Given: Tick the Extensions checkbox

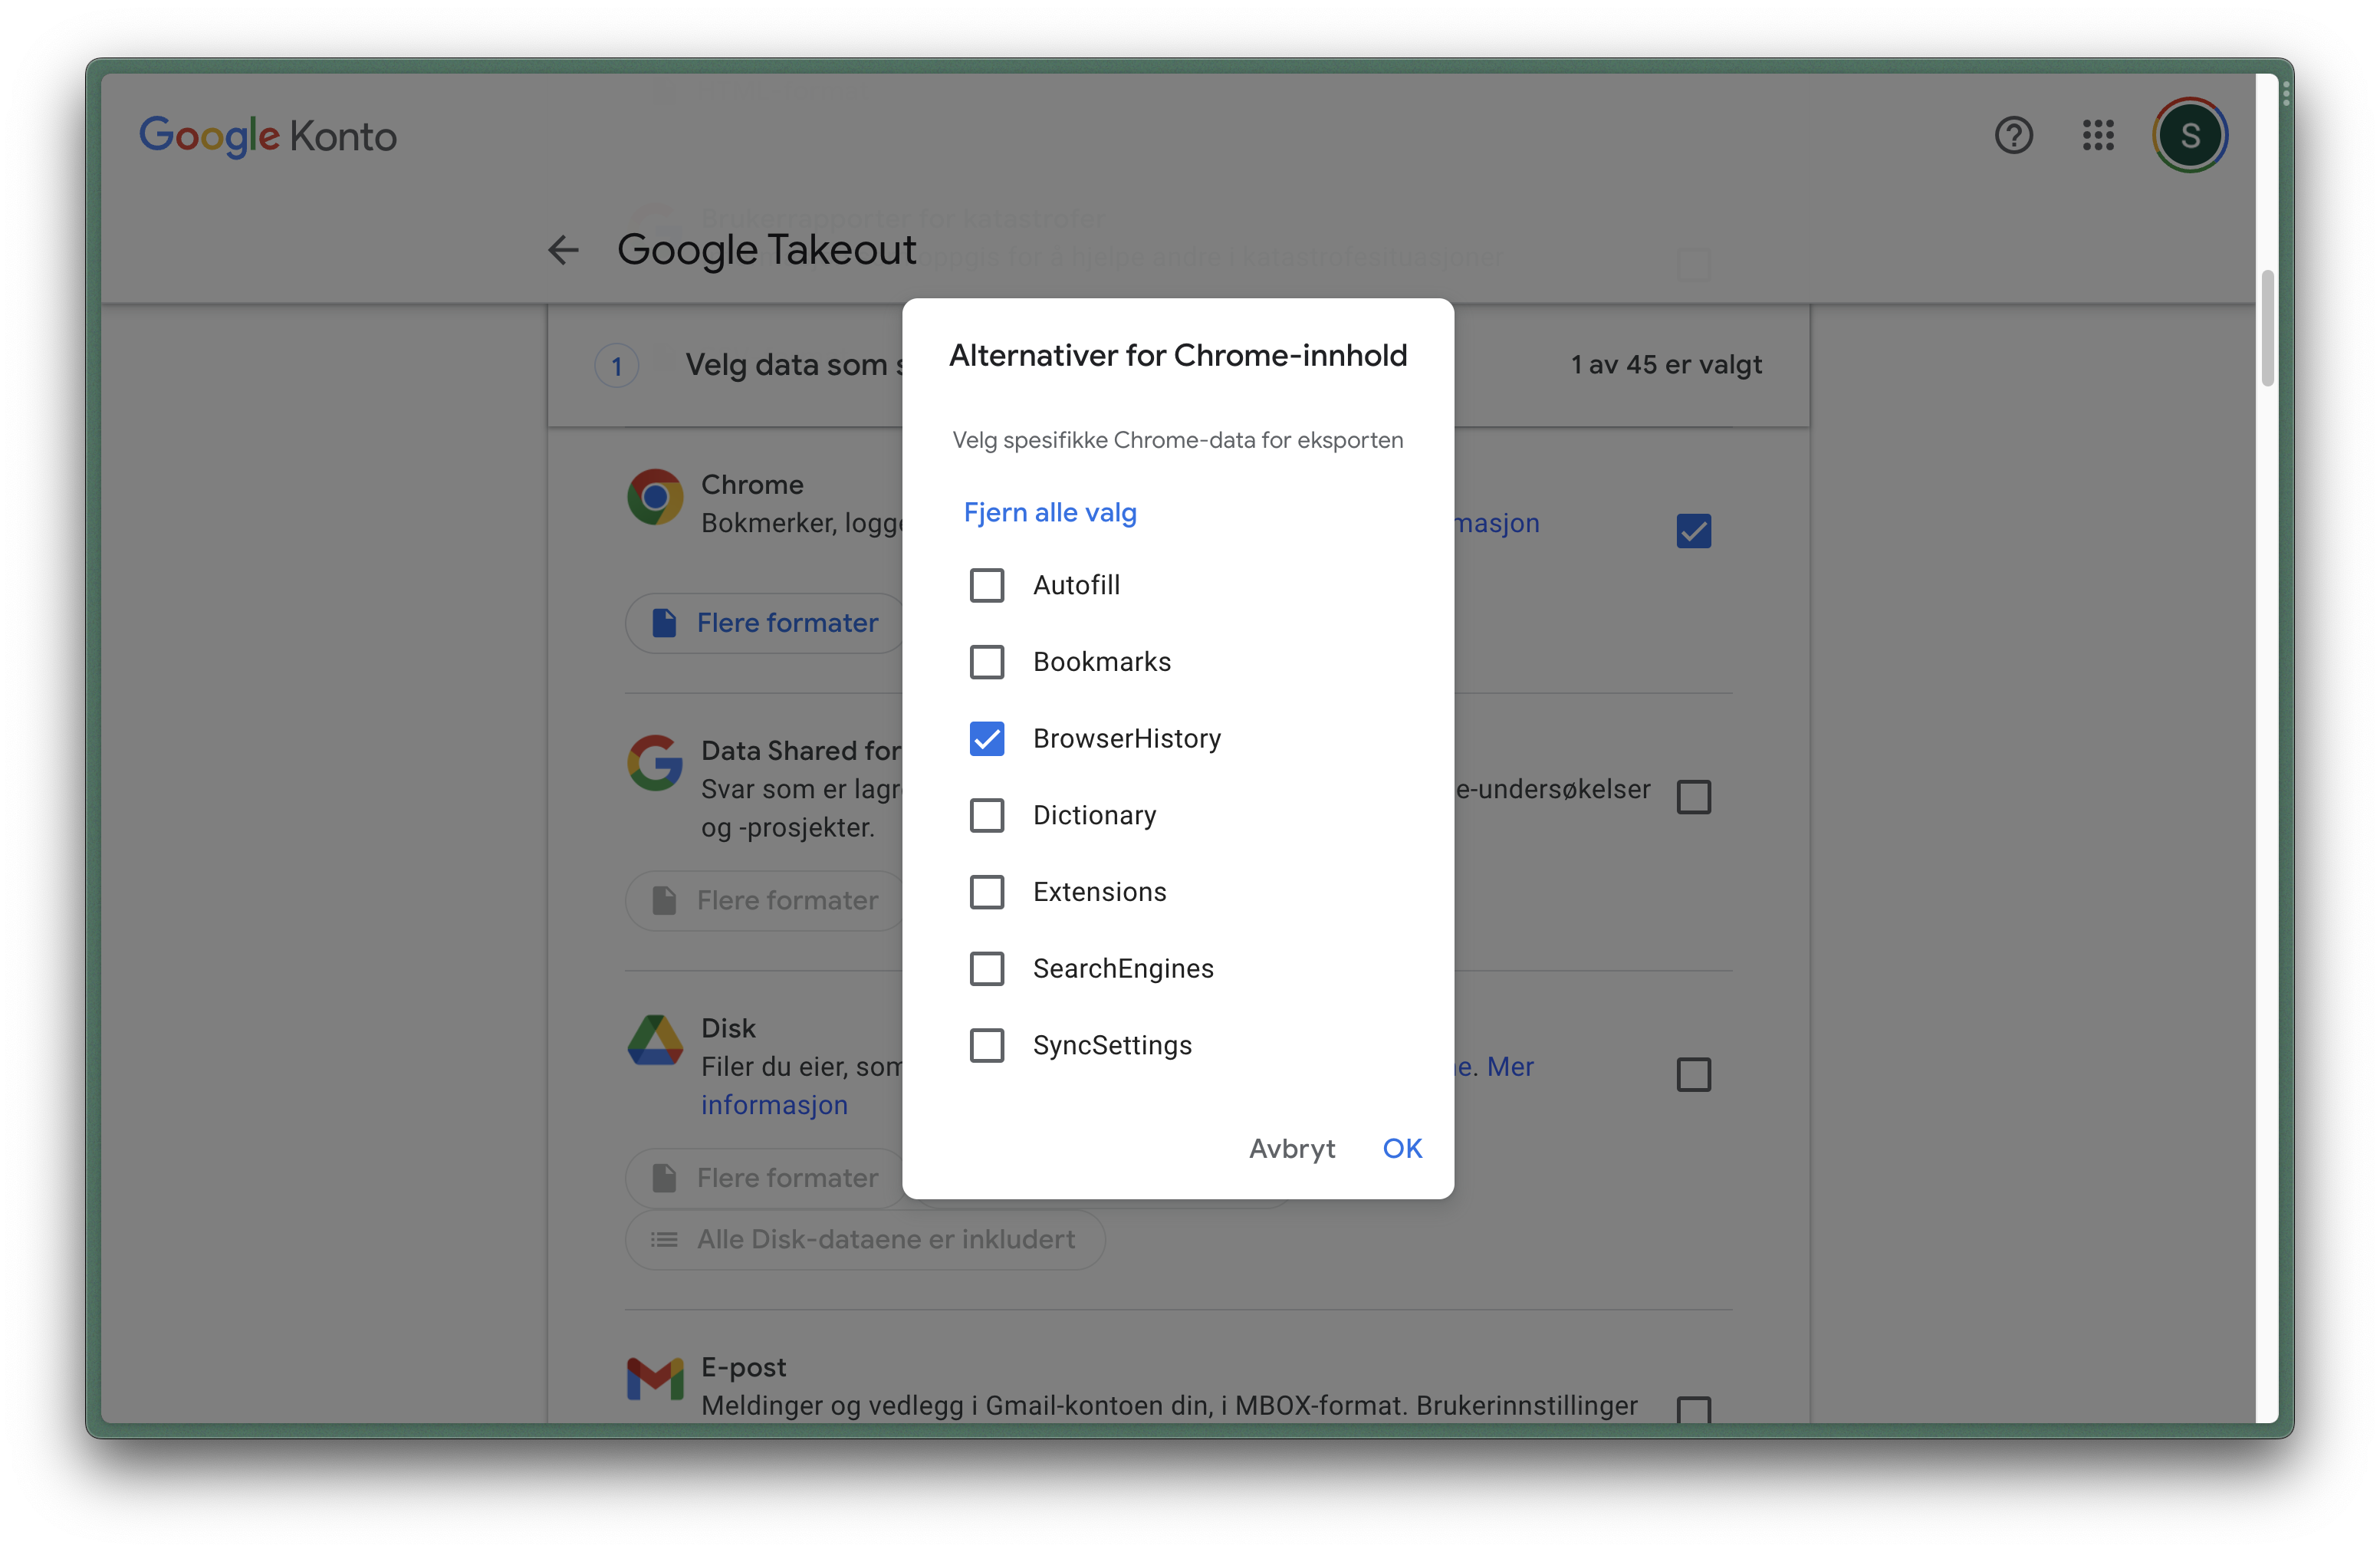Looking at the screenshot, I should pos(987,892).
